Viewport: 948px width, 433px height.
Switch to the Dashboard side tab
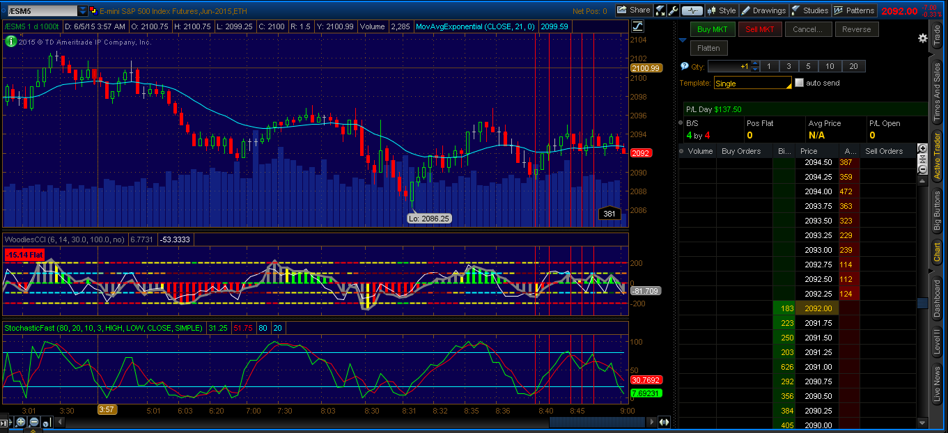click(938, 299)
